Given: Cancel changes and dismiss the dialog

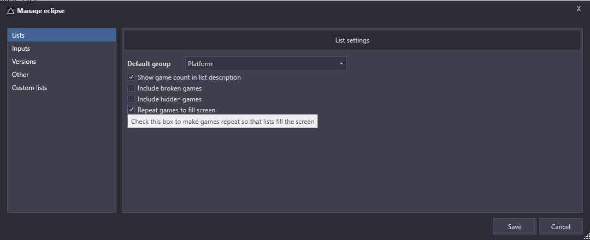Looking at the screenshot, I should point(560,226).
